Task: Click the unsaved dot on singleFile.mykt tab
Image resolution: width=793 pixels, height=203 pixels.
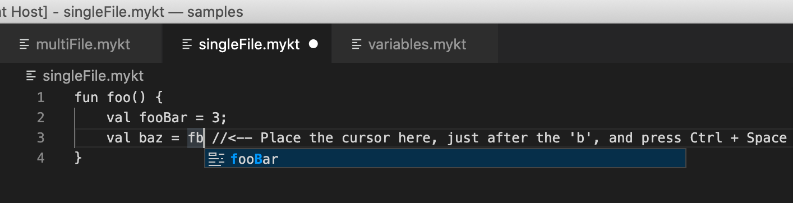Action: pos(313,44)
